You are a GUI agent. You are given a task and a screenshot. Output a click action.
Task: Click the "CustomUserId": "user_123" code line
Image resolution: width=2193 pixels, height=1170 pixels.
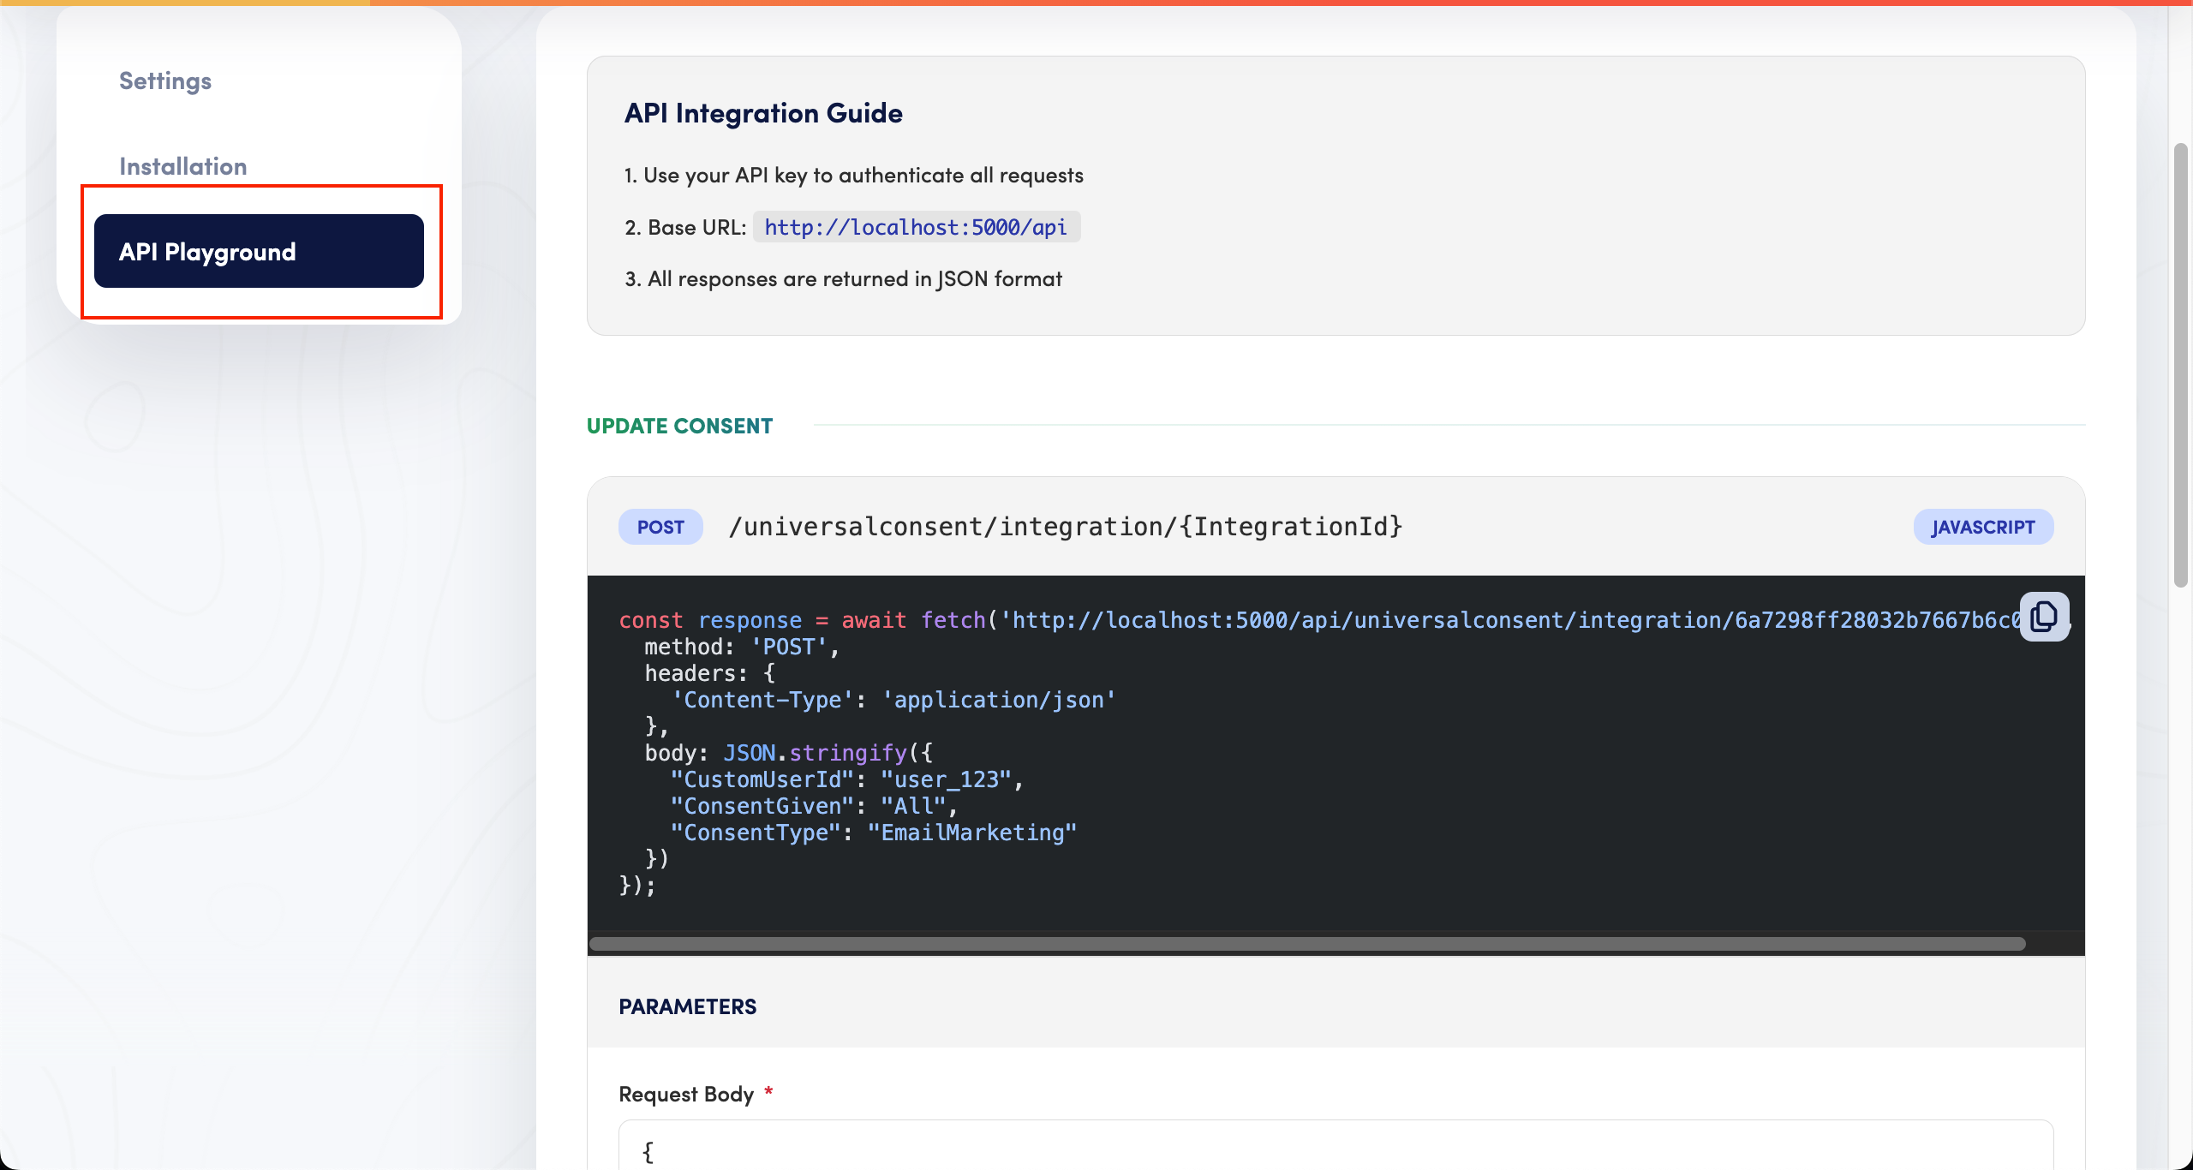click(x=846, y=779)
